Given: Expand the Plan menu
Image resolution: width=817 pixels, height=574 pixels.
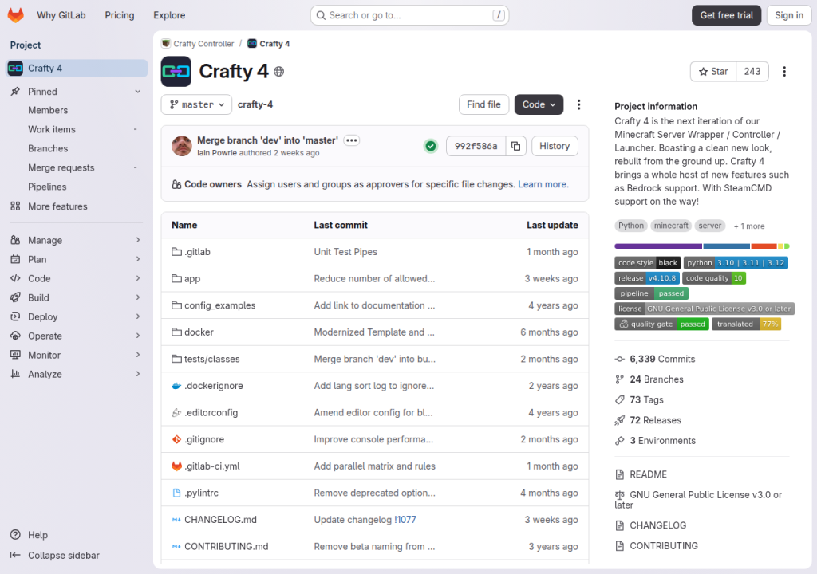Looking at the screenshot, I should [76, 259].
